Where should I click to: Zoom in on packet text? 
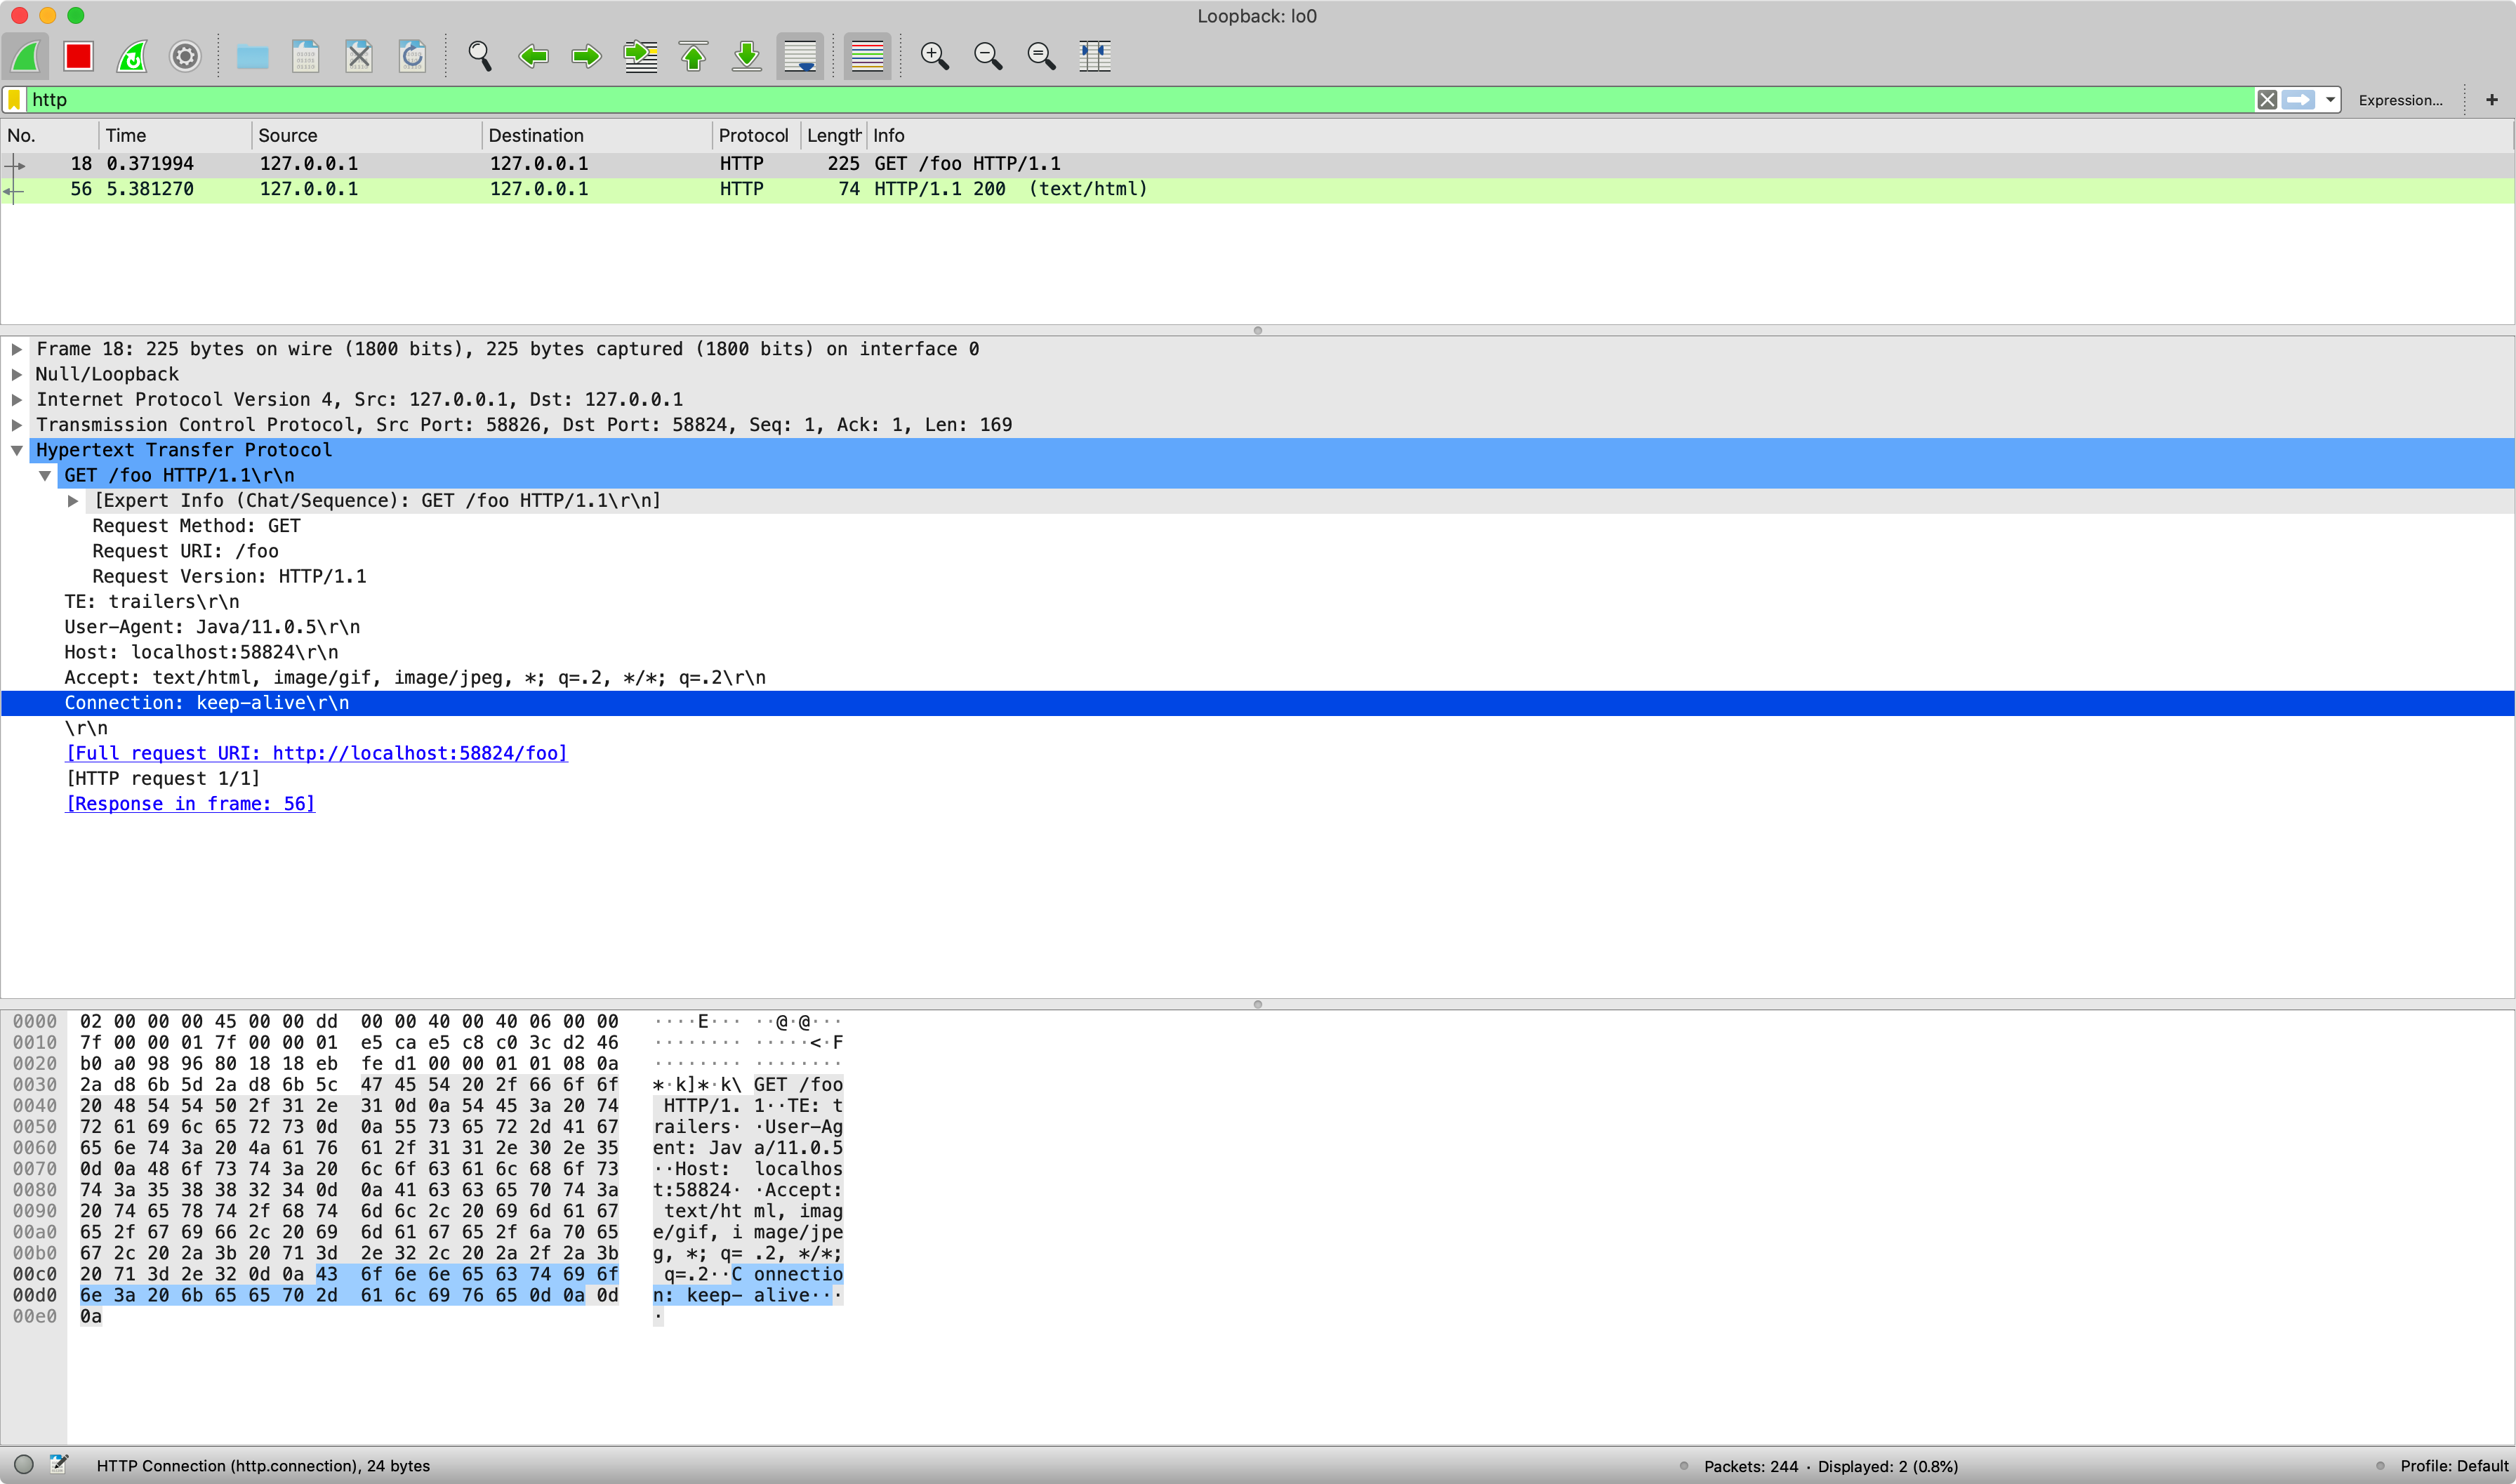click(934, 56)
